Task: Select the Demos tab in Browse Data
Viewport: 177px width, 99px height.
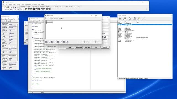Action: (56, 18)
